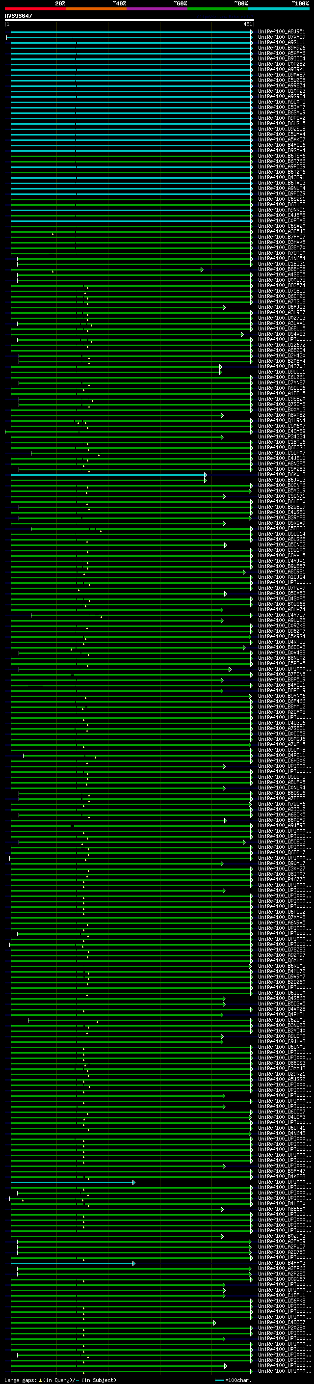
Task: Open the UniRef100_Q7XYC9 hit label
Action: pyautogui.click(x=282, y=37)
